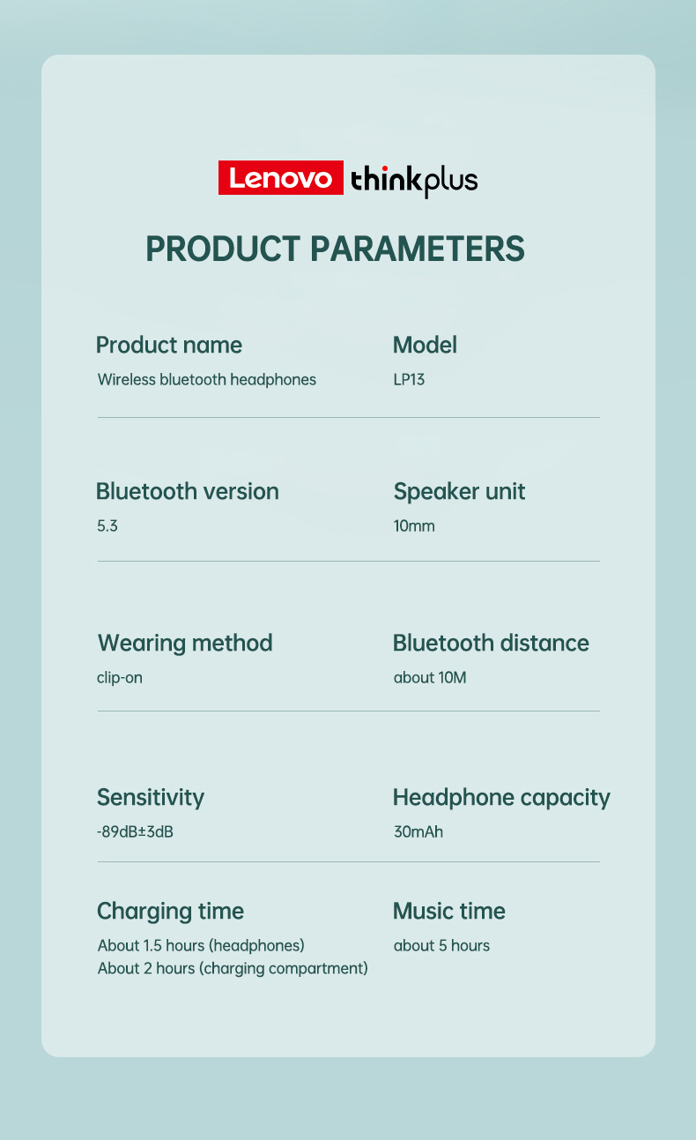Click the Bluetooth distance label

[x=491, y=643]
